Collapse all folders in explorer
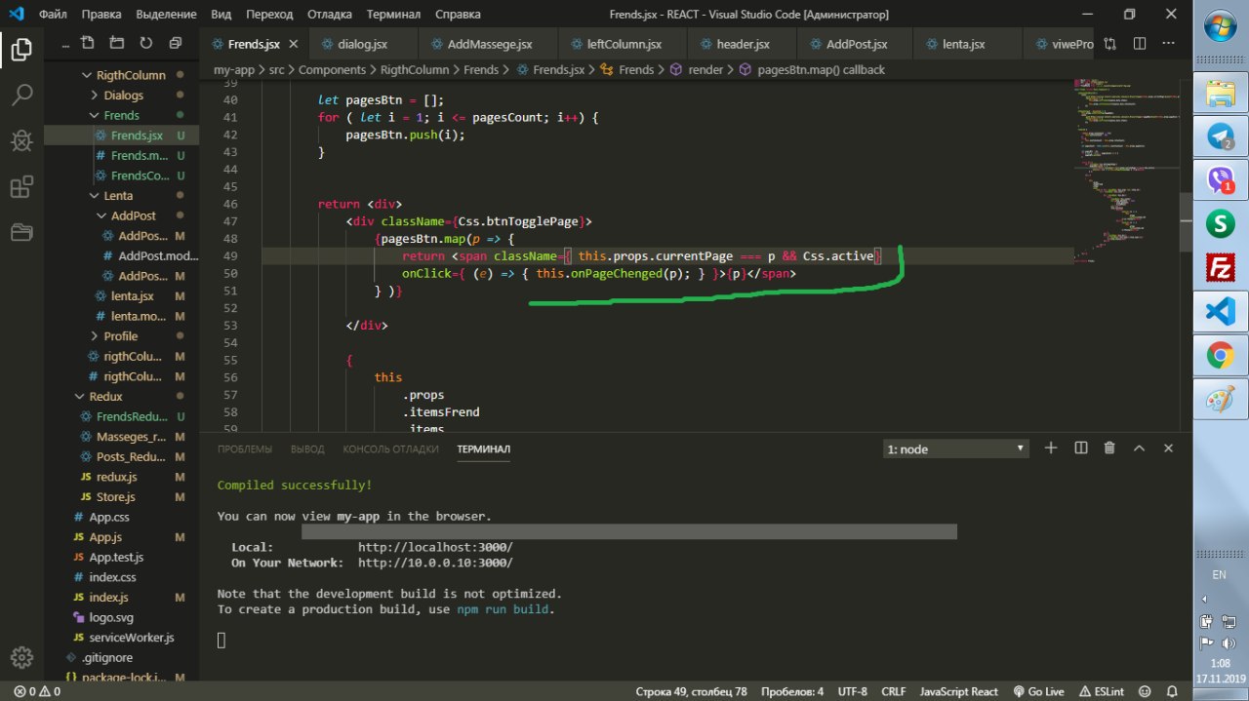This screenshot has height=701, width=1249. pyautogui.click(x=175, y=44)
